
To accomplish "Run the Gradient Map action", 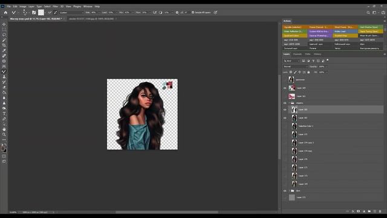I will (345, 36).
